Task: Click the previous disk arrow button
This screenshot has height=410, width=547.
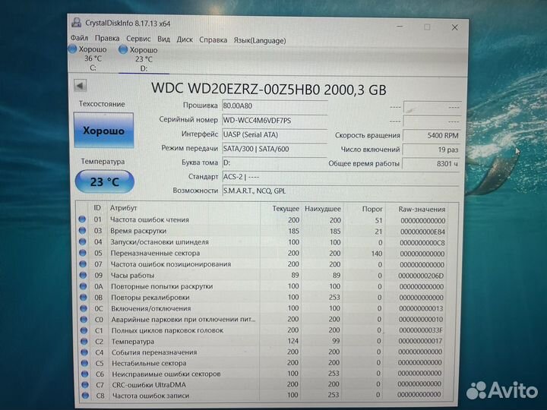Action: 81,85
